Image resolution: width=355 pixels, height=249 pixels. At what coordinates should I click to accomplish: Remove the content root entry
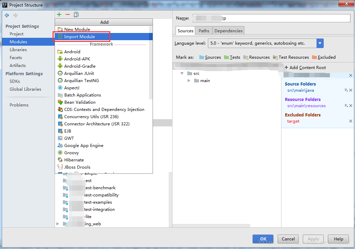(x=351, y=75)
